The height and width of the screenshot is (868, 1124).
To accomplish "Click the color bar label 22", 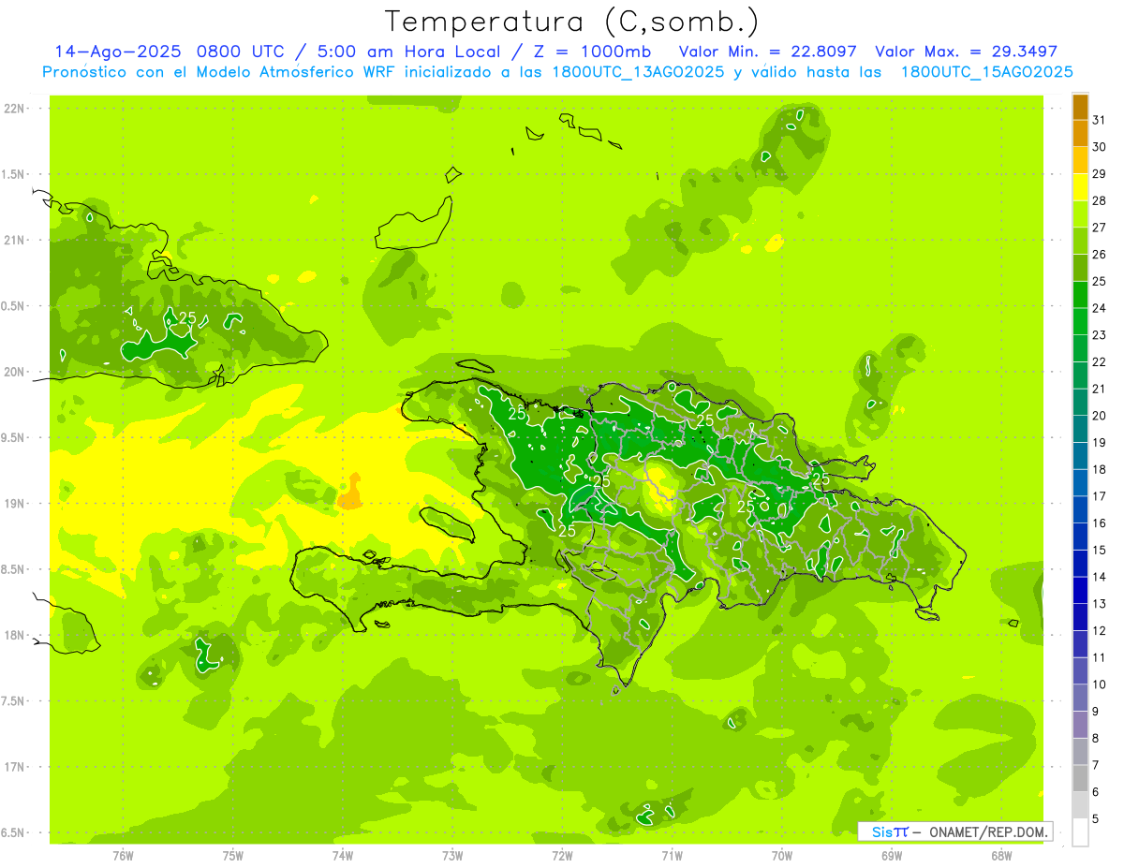I will pos(1099,361).
